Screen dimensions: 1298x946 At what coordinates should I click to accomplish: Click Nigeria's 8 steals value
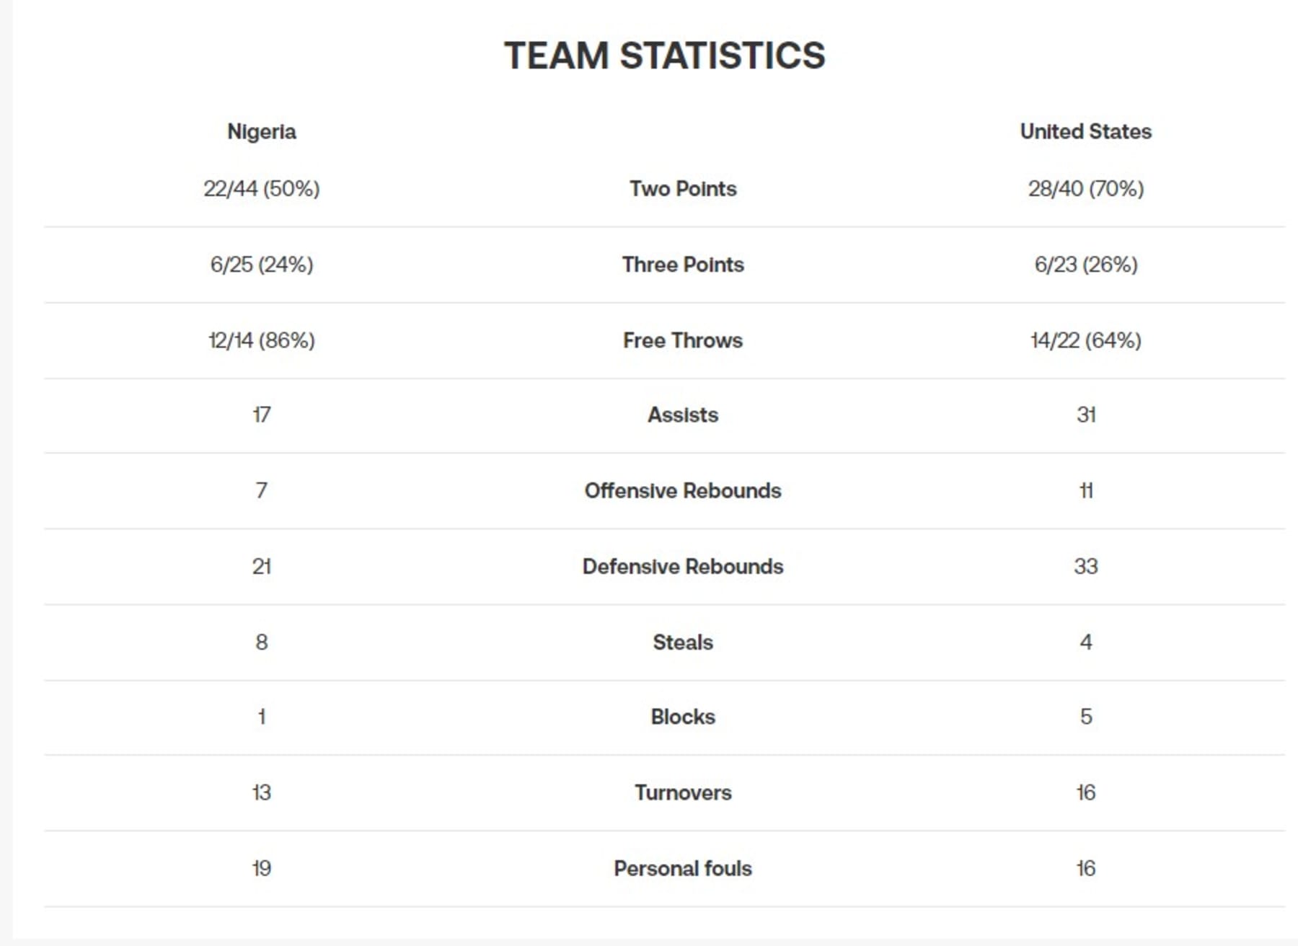[x=262, y=642]
